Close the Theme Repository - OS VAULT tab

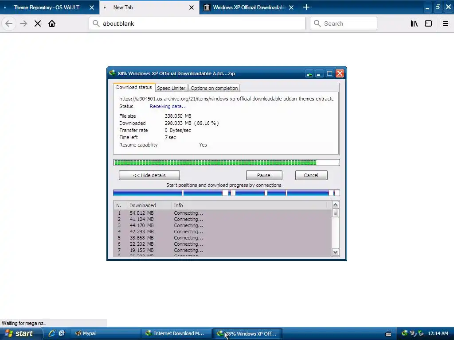click(92, 8)
